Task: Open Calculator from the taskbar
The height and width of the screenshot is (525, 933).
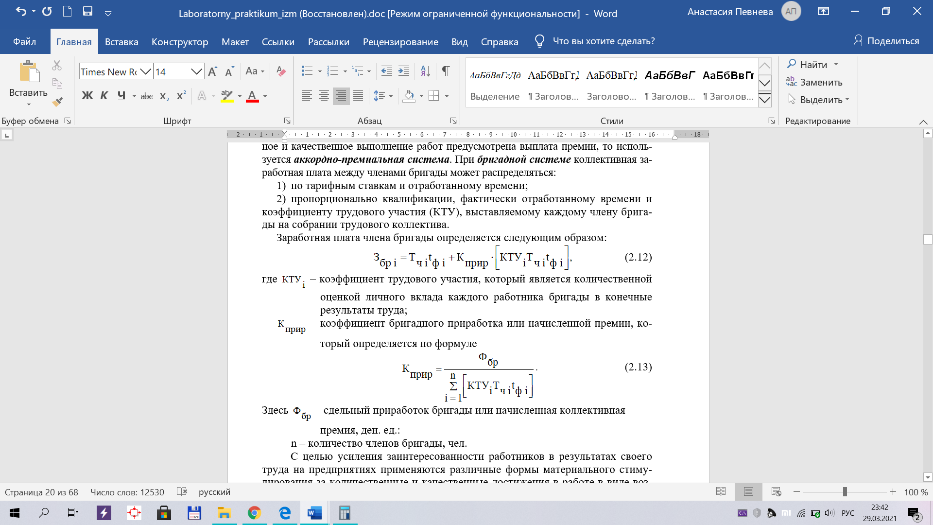Action: click(345, 513)
